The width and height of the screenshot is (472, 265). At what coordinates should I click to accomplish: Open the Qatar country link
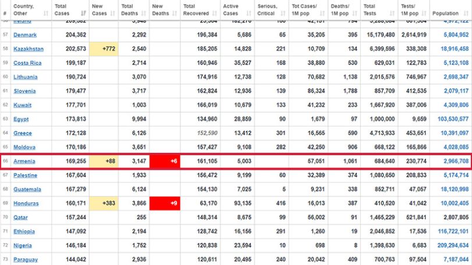20,217
